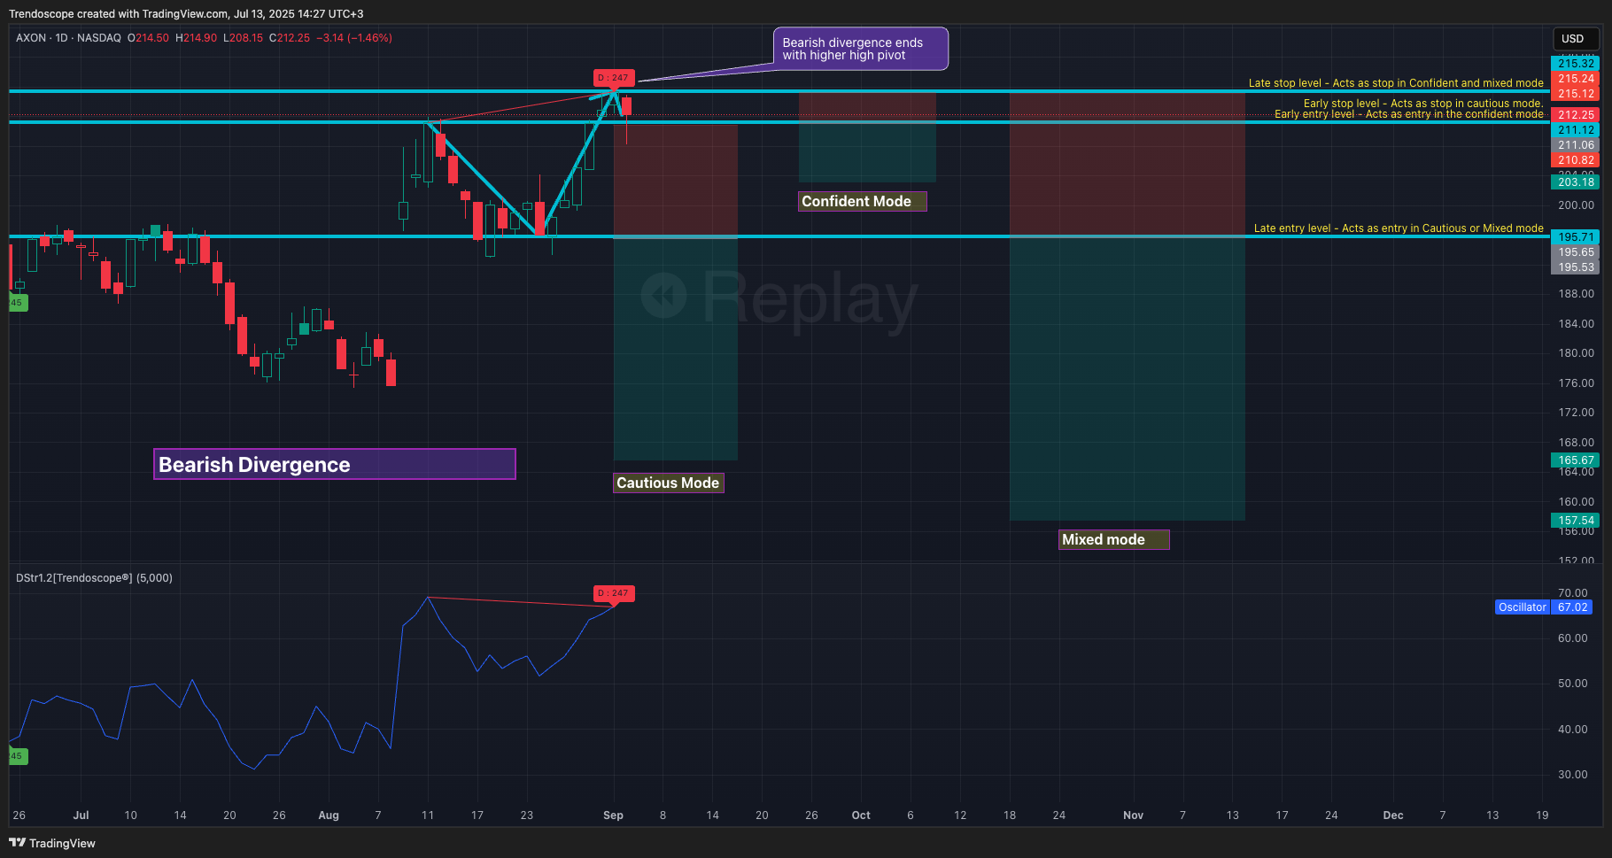Click the Bearish Divergence text box
The height and width of the screenshot is (858, 1612).
point(335,464)
